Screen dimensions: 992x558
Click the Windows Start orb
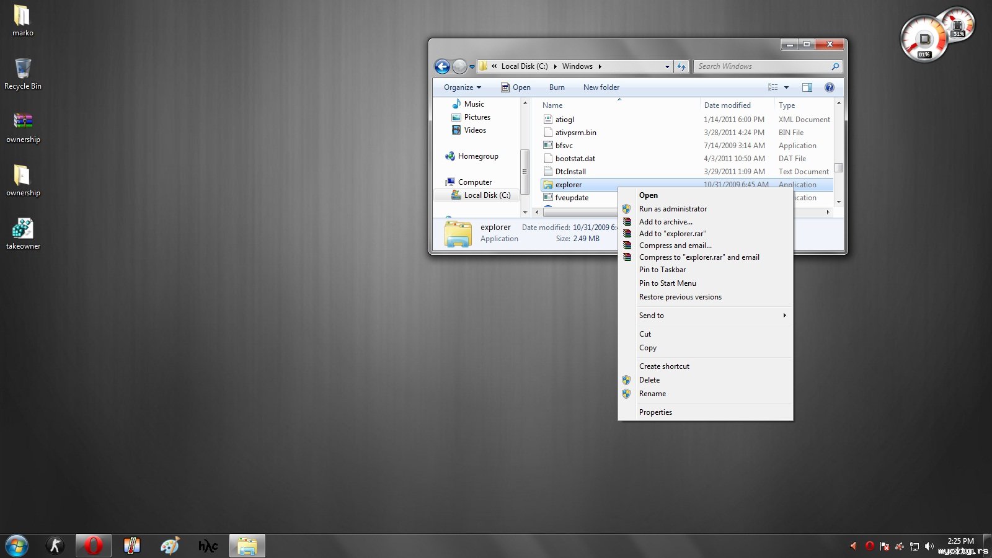pos(17,546)
